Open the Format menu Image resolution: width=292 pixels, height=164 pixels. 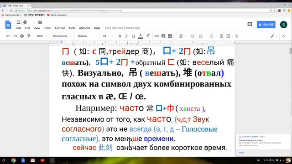pos(60,28)
